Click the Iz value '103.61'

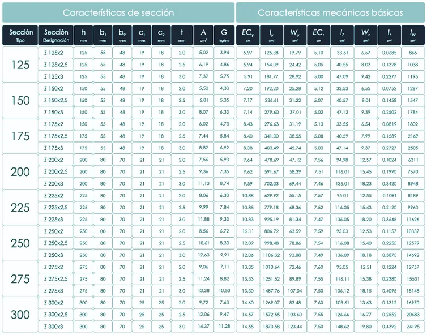[x=342, y=303]
